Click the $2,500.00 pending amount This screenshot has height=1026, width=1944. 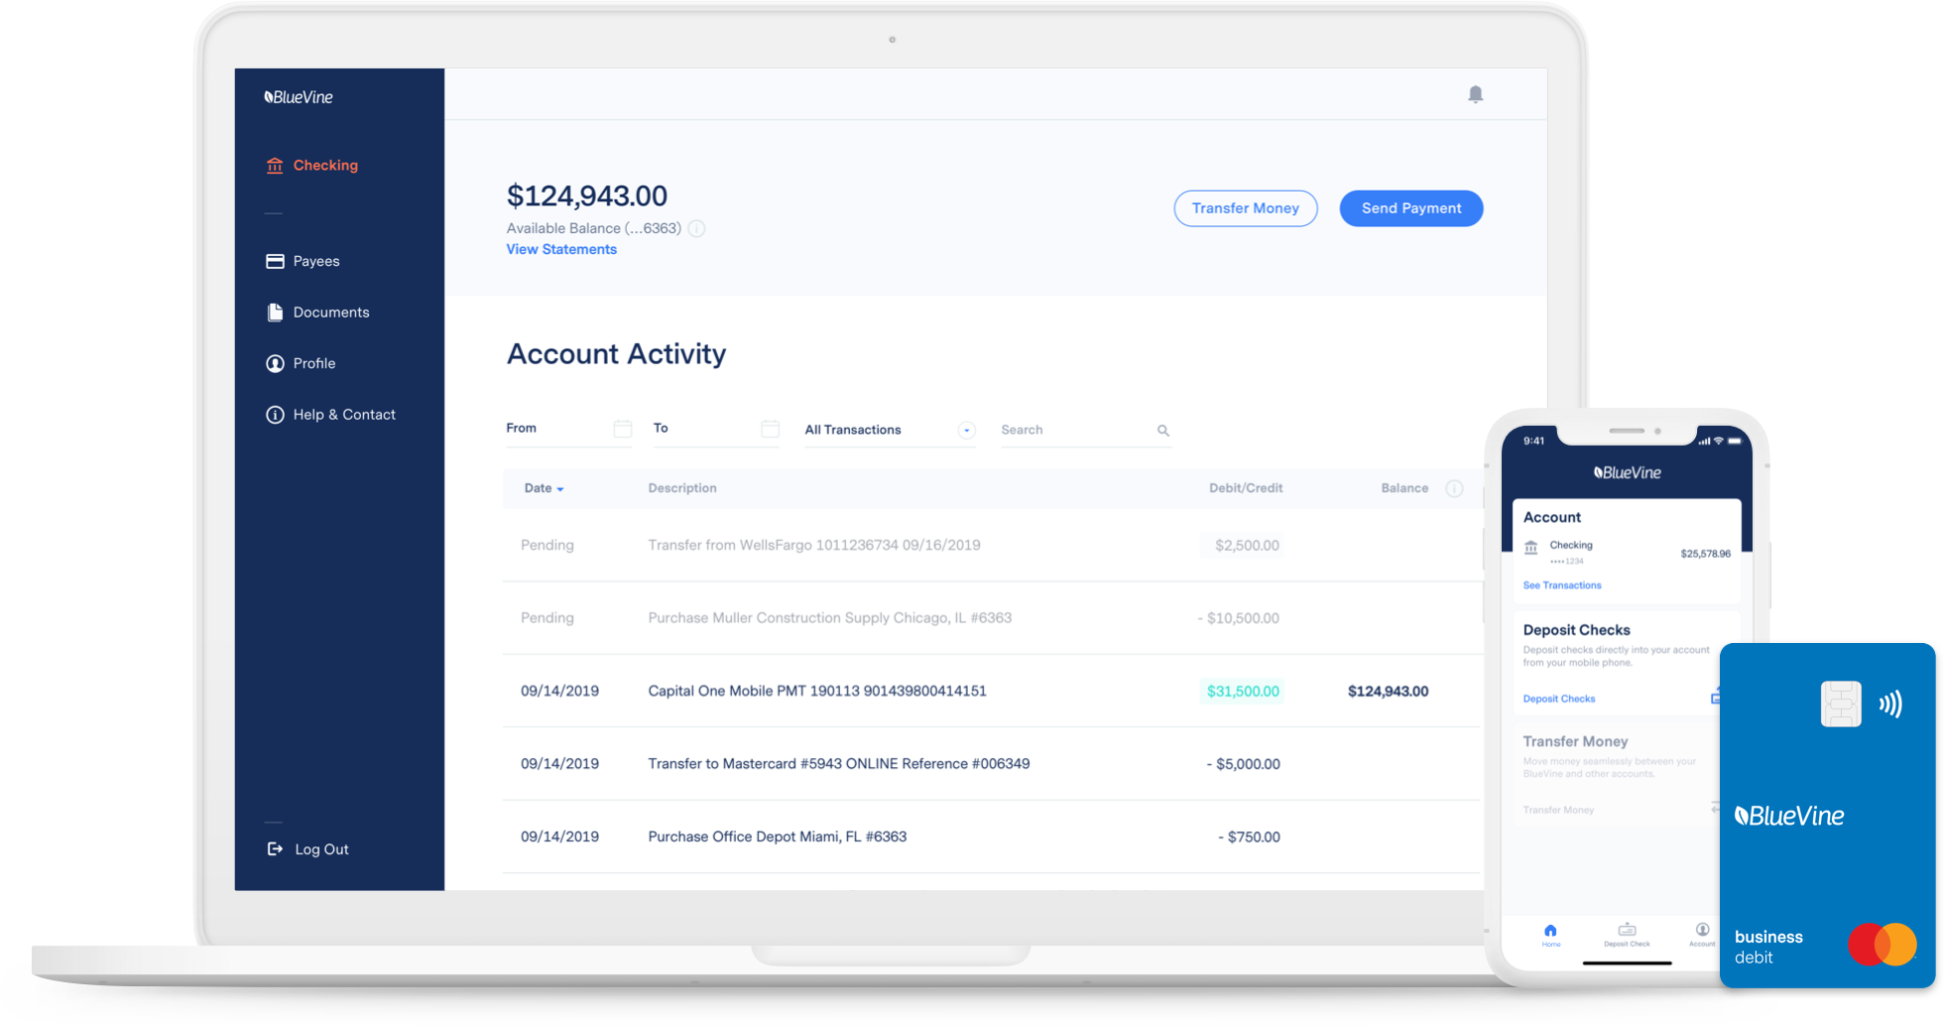1247,546
